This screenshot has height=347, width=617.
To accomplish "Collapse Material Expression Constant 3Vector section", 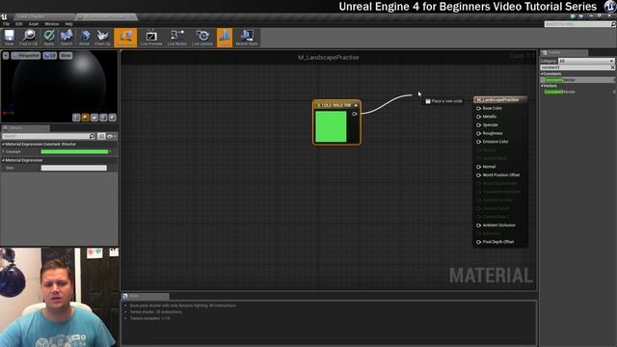I will pos(3,144).
